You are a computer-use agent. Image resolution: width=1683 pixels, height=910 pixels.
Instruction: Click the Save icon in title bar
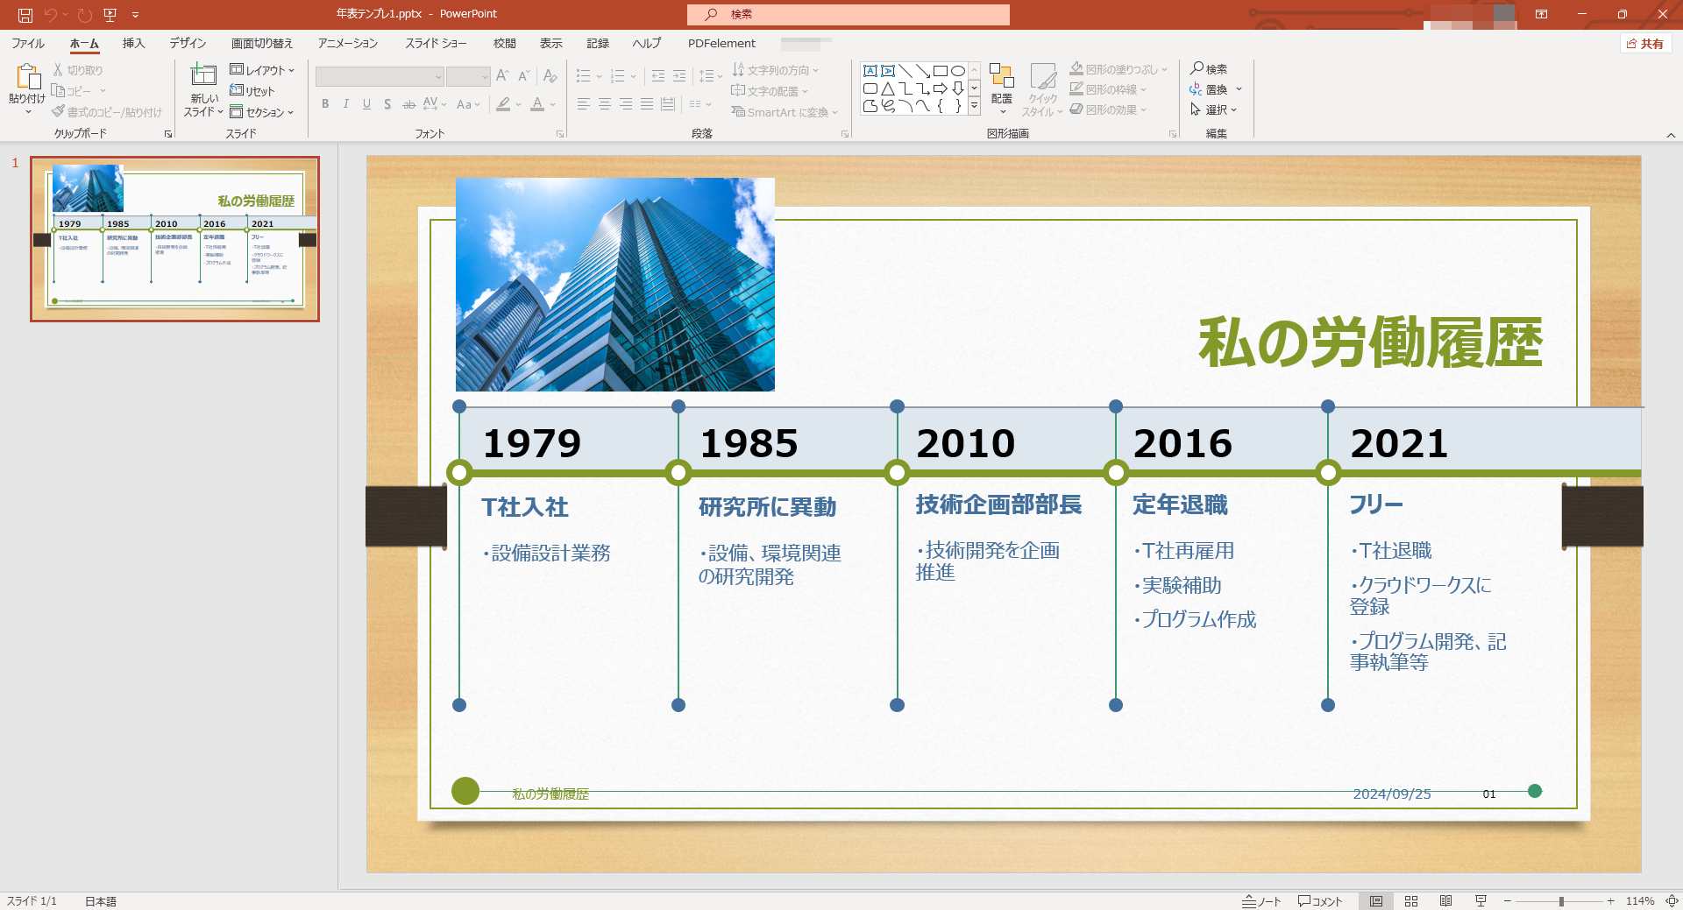pyautogui.click(x=25, y=15)
